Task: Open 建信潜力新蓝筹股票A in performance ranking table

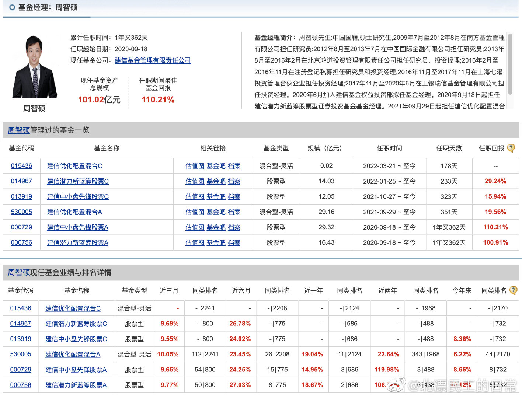Action: point(76,385)
